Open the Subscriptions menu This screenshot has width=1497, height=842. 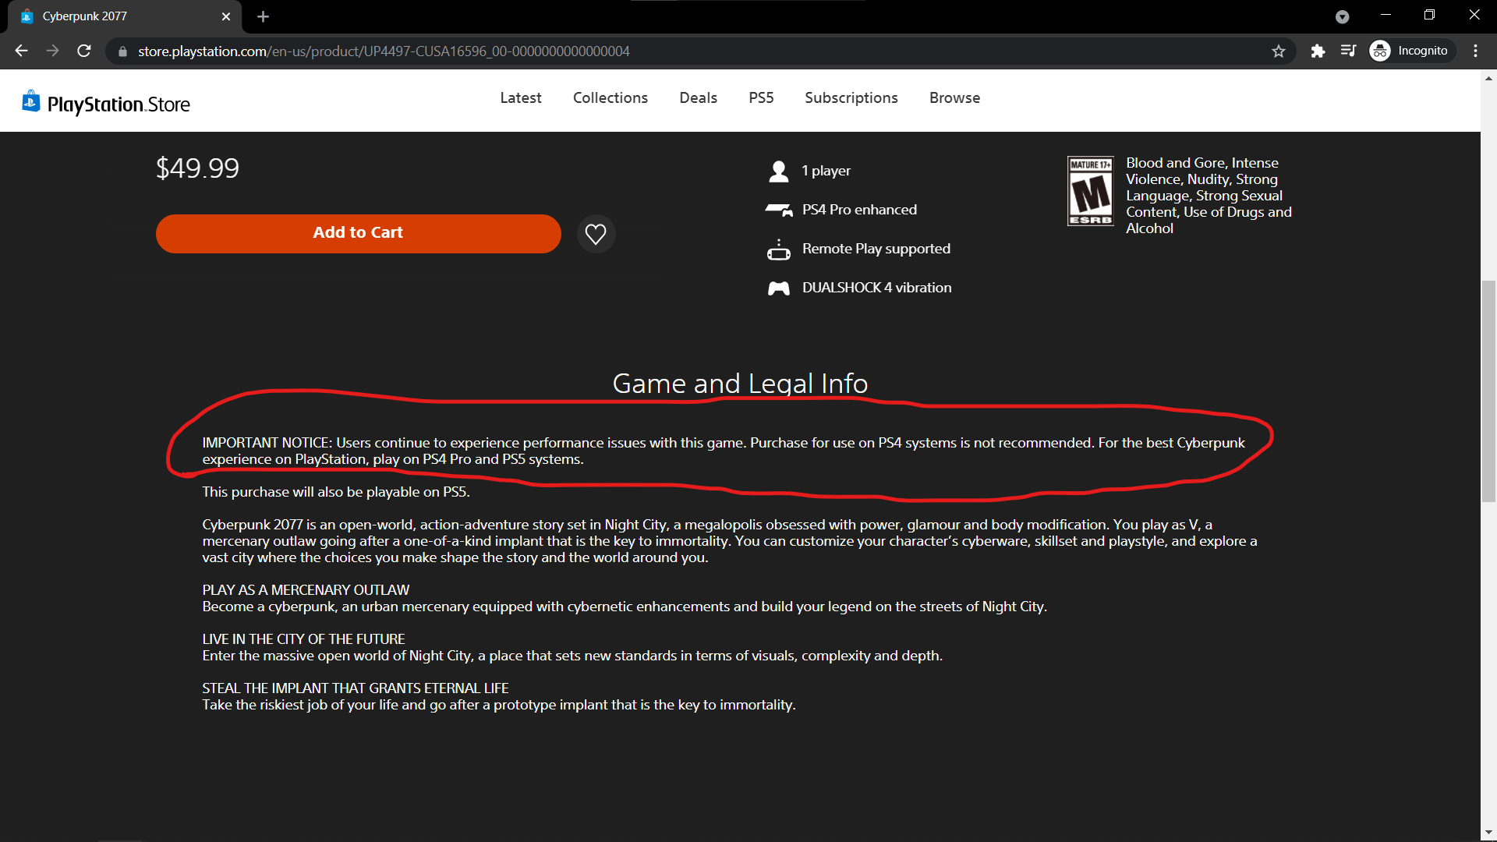tap(851, 98)
